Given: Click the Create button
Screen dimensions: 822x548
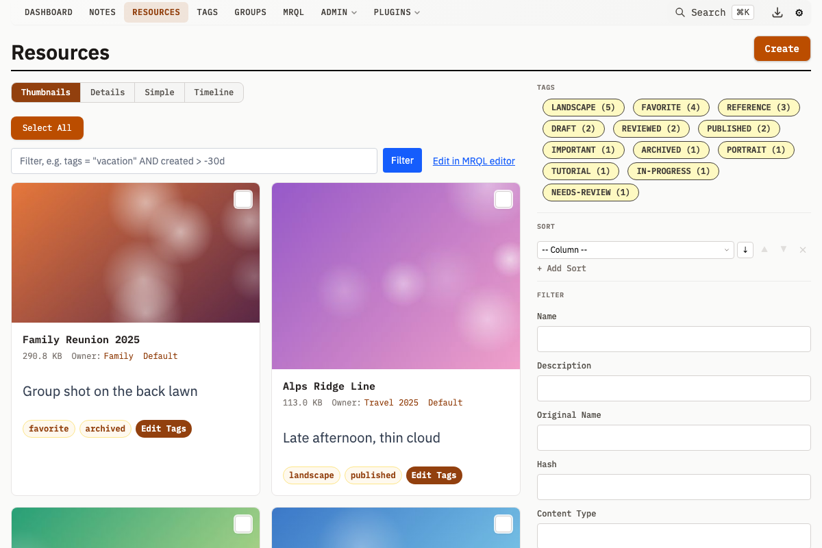Looking at the screenshot, I should (782, 49).
